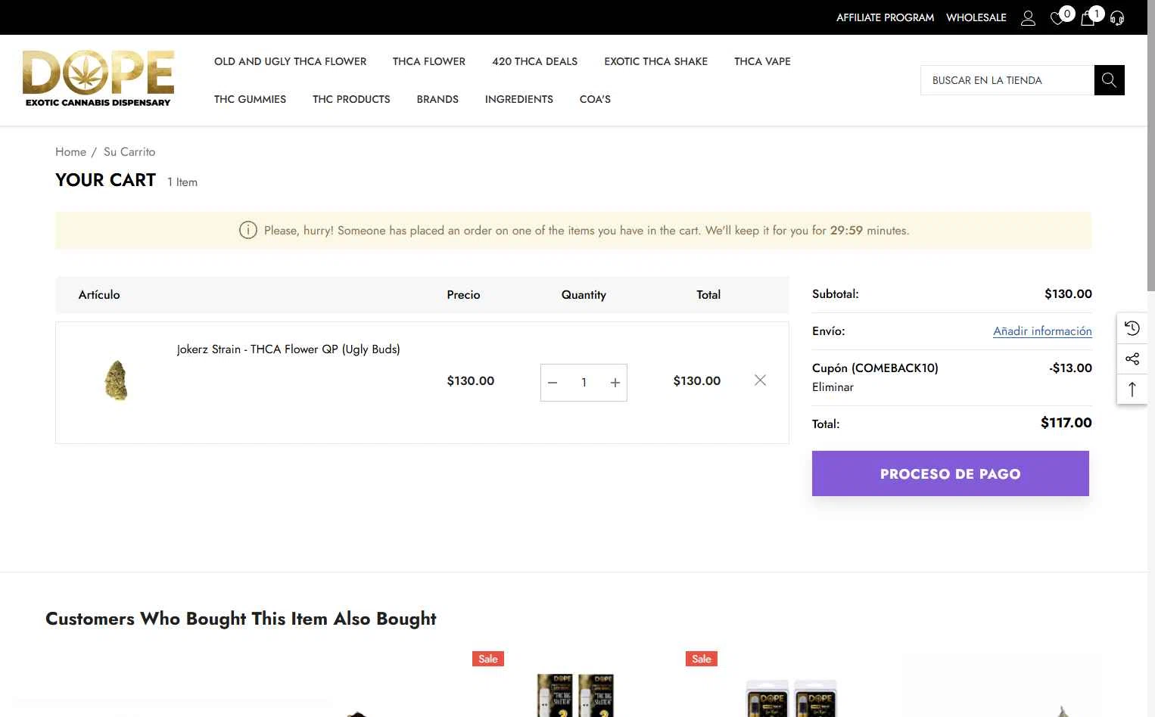The height and width of the screenshot is (717, 1155).
Task: Click the Customers Who Bought heading
Action: tap(241, 619)
